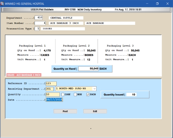This screenshot has width=173, height=138.
Task: Click Packaging Level 3 heading
Action: (x=120, y=46)
